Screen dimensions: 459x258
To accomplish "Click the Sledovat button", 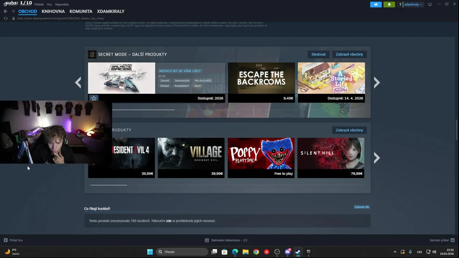I will (318, 54).
